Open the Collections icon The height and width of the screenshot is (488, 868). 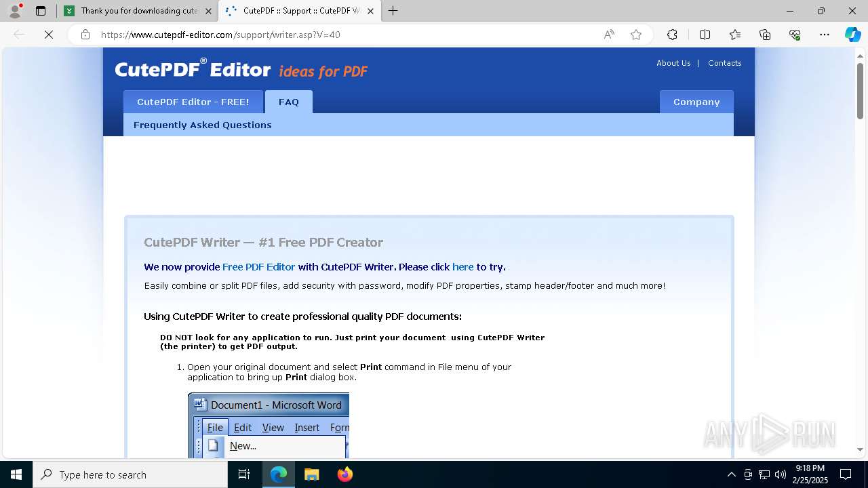(x=765, y=35)
